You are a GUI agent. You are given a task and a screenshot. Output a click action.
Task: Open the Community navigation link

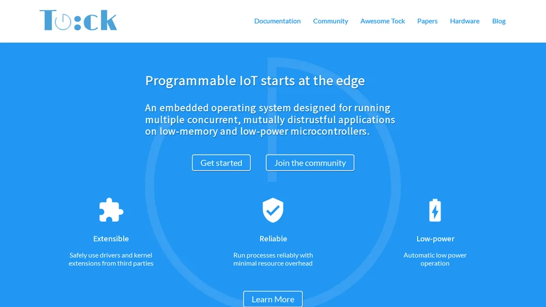(330, 21)
